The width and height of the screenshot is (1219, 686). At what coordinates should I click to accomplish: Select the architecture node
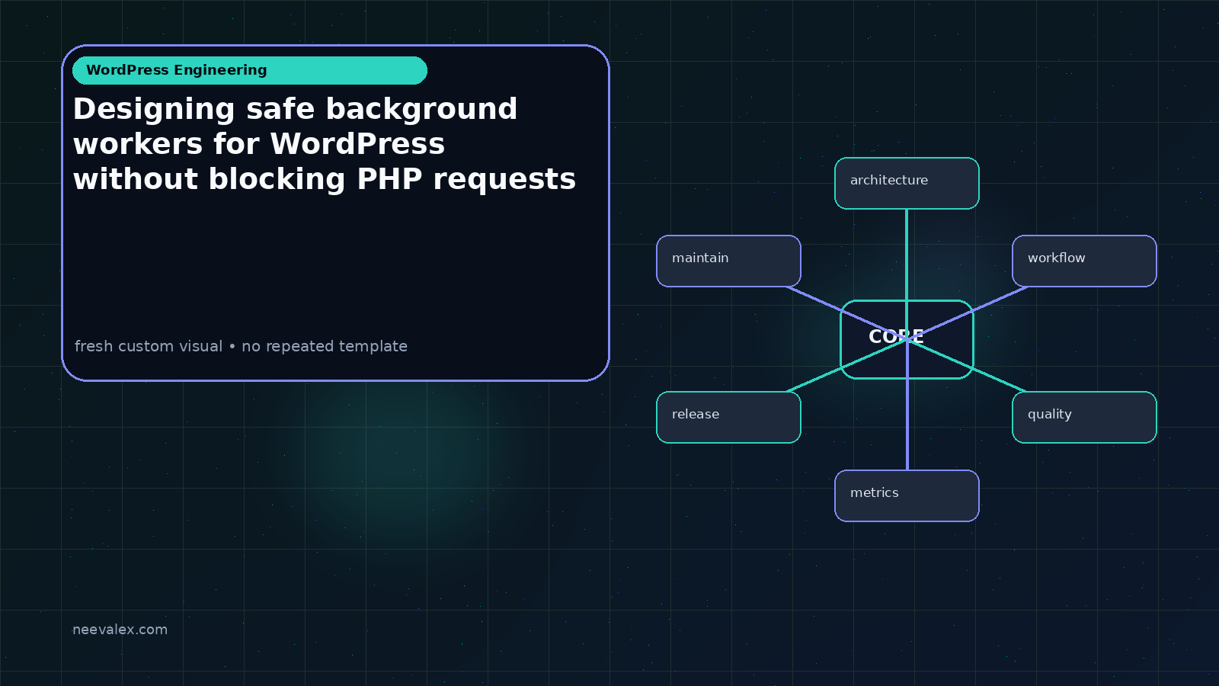907,183
